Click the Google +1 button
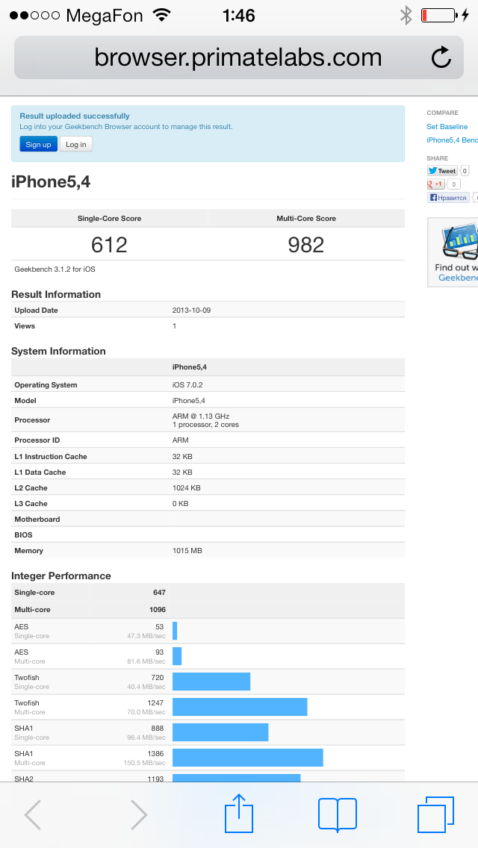Image resolution: width=478 pixels, height=848 pixels. coord(435,184)
